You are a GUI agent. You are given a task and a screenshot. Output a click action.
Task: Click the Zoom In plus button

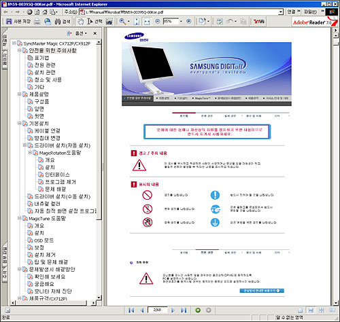pos(188,21)
